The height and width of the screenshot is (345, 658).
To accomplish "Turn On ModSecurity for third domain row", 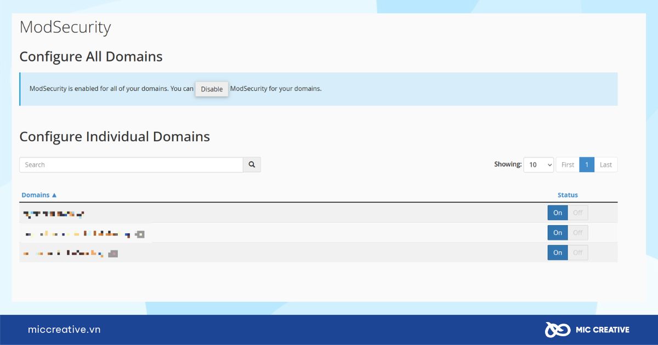I will 558,252.
